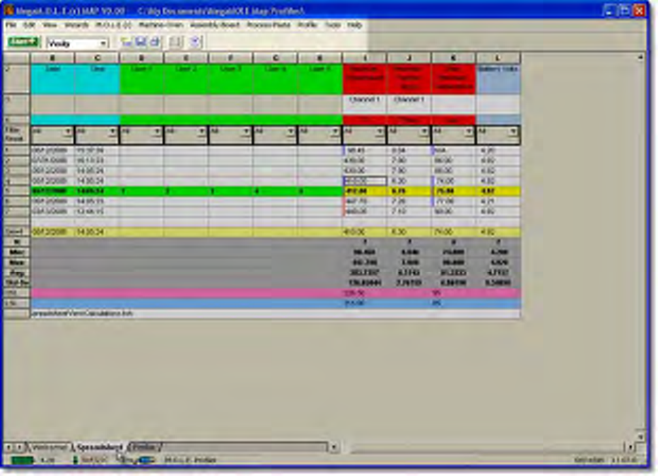Screen dimensions: 658x476
Task: Open the Machine-Oven menu
Action: point(160,25)
